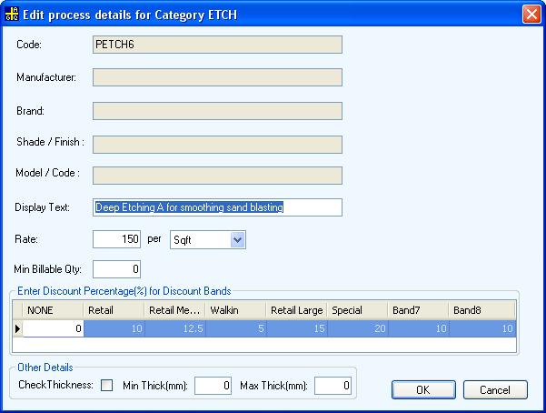Click the Min Thick(mm) field
Image resolution: width=546 pixels, height=413 pixels.
pos(213,386)
